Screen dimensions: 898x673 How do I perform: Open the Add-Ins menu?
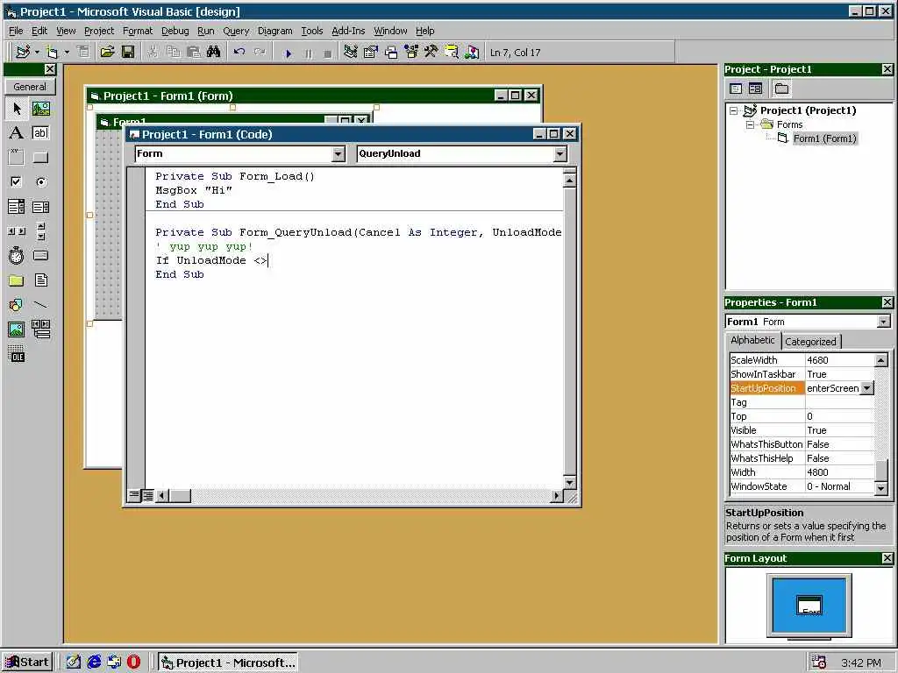(x=348, y=31)
